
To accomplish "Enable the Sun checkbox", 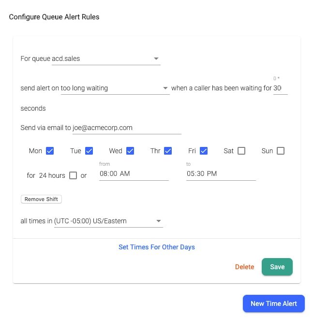I will click(281, 151).
